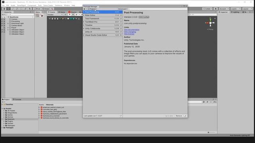Image resolution: width=255 pixels, height=143 pixels.
Task: Select the combined Transform tool
Action: point(25,9)
